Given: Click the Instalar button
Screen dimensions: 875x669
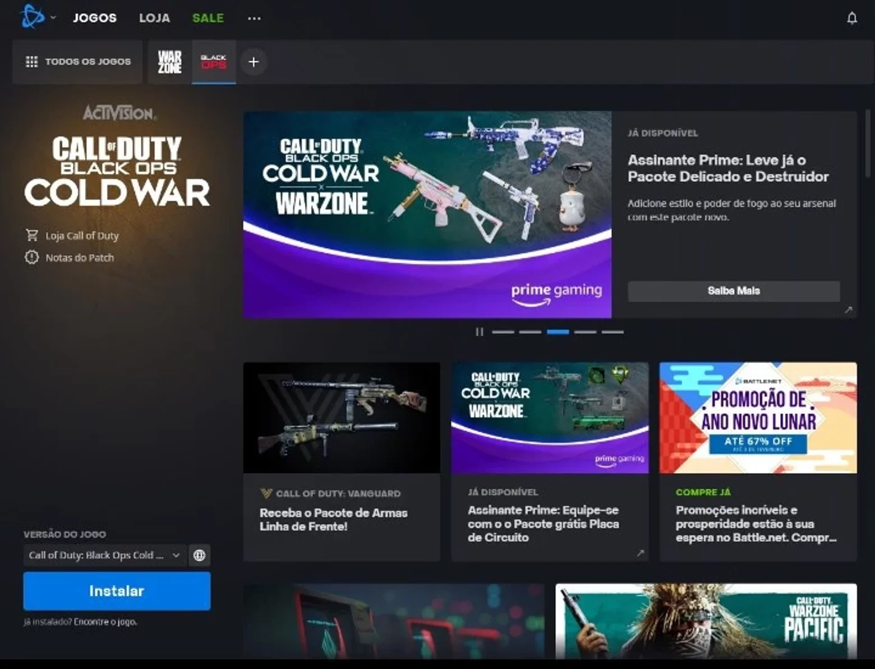Looking at the screenshot, I should pyautogui.click(x=117, y=591).
